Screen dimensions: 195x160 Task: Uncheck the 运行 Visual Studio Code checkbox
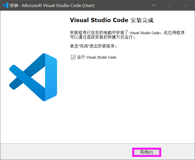73,57
